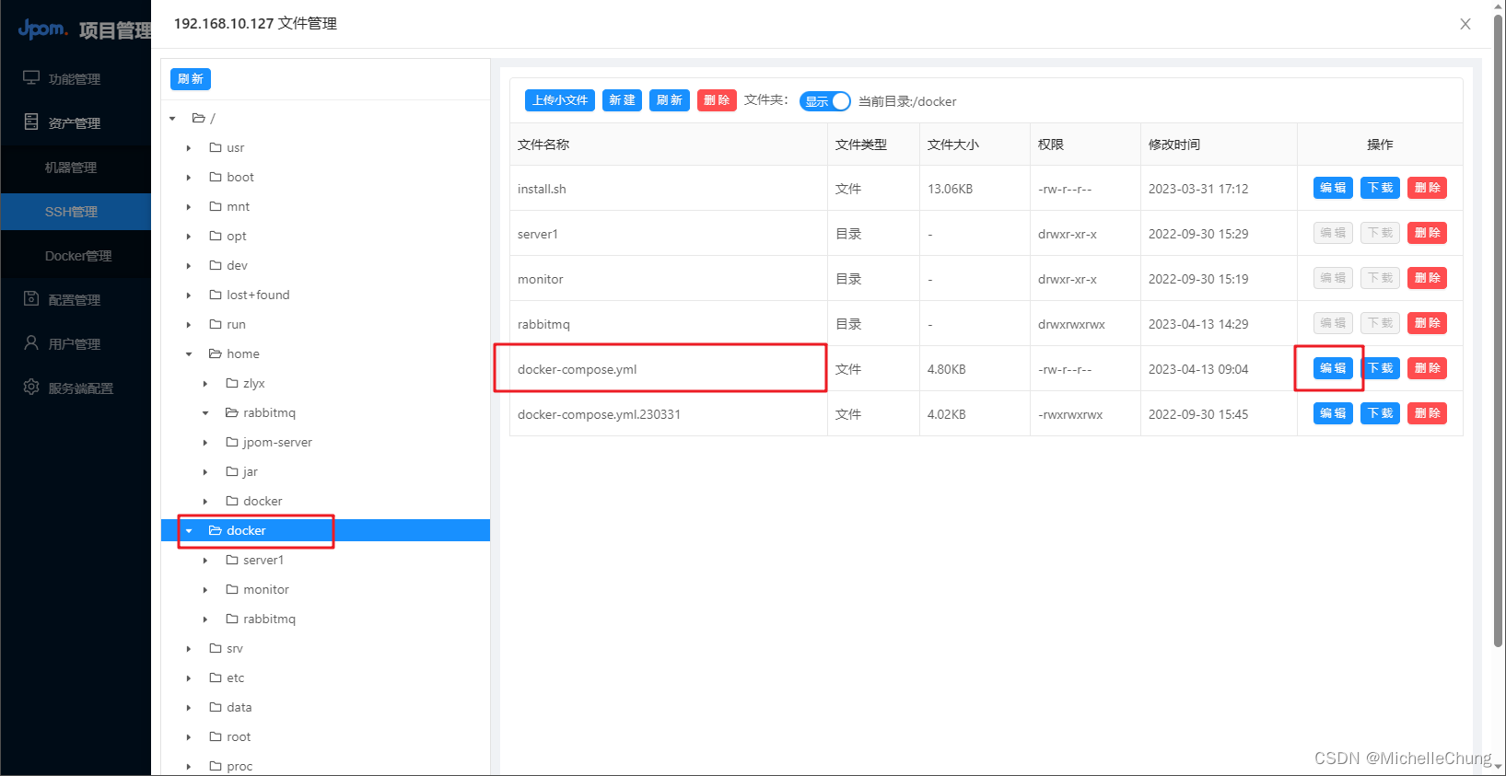Collapse the selected docker tree node
1506x776 pixels.
[x=189, y=530]
